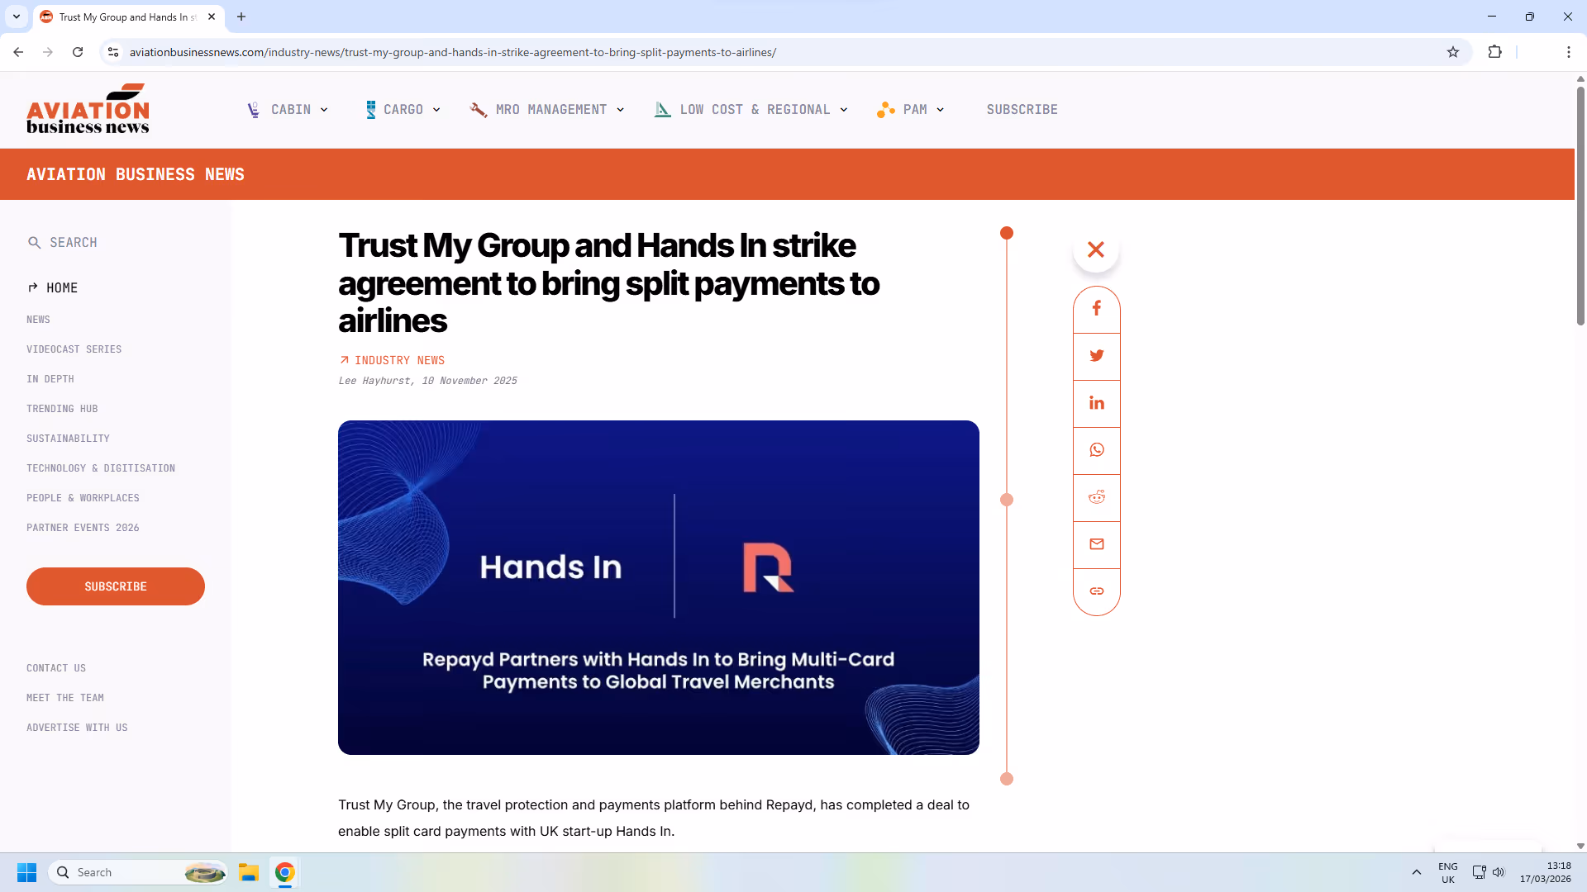Expand the PAM dropdown chevron

[x=940, y=110]
